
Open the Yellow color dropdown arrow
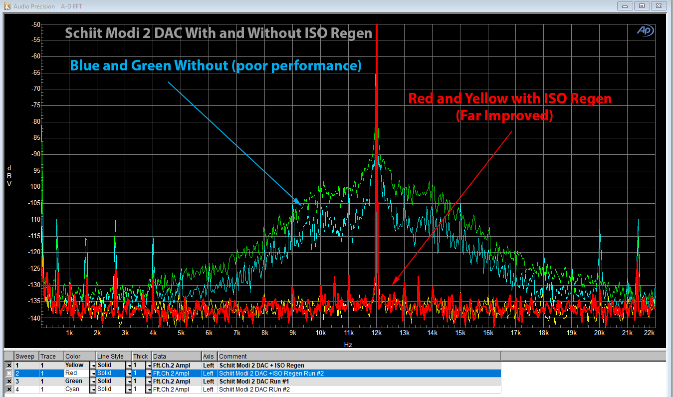[92, 366]
